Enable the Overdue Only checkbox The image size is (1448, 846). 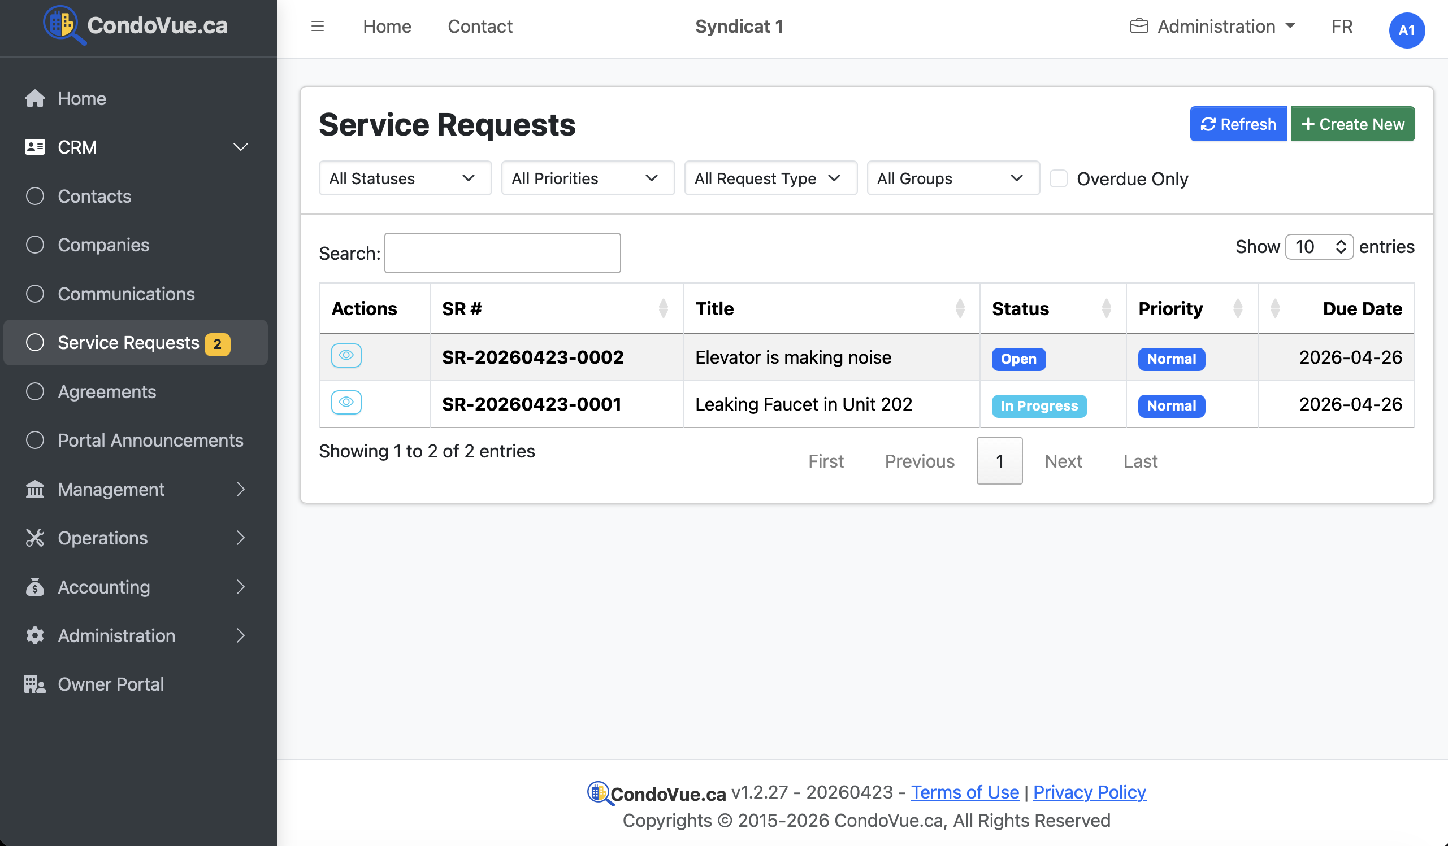pyautogui.click(x=1059, y=178)
